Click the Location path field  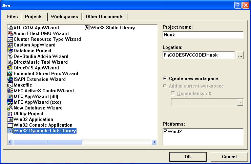[198, 55]
